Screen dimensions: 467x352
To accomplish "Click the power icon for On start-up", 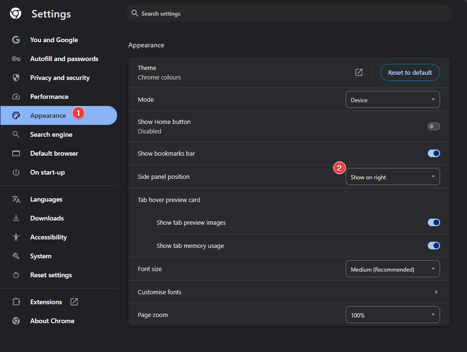I will coord(16,172).
